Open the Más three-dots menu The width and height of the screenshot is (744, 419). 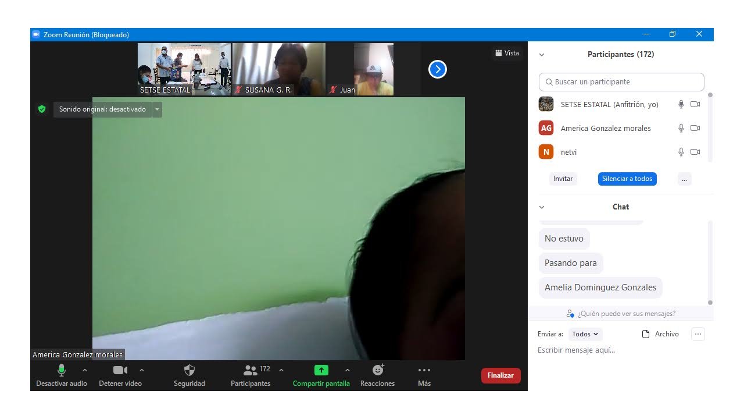pos(424,370)
